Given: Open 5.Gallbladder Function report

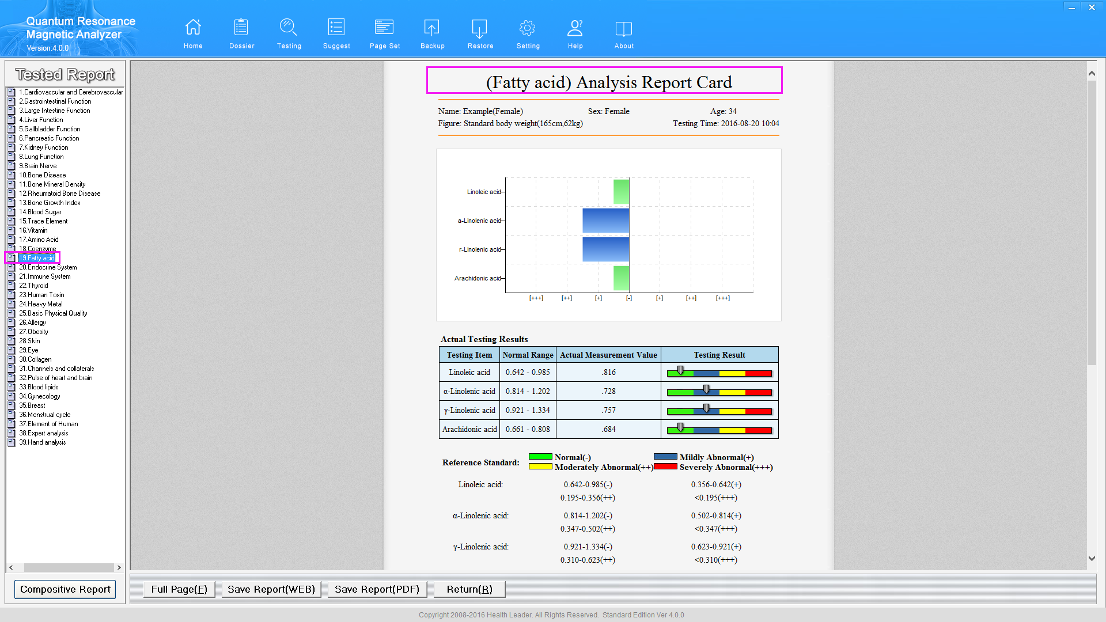Looking at the screenshot, I should coord(50,129).
